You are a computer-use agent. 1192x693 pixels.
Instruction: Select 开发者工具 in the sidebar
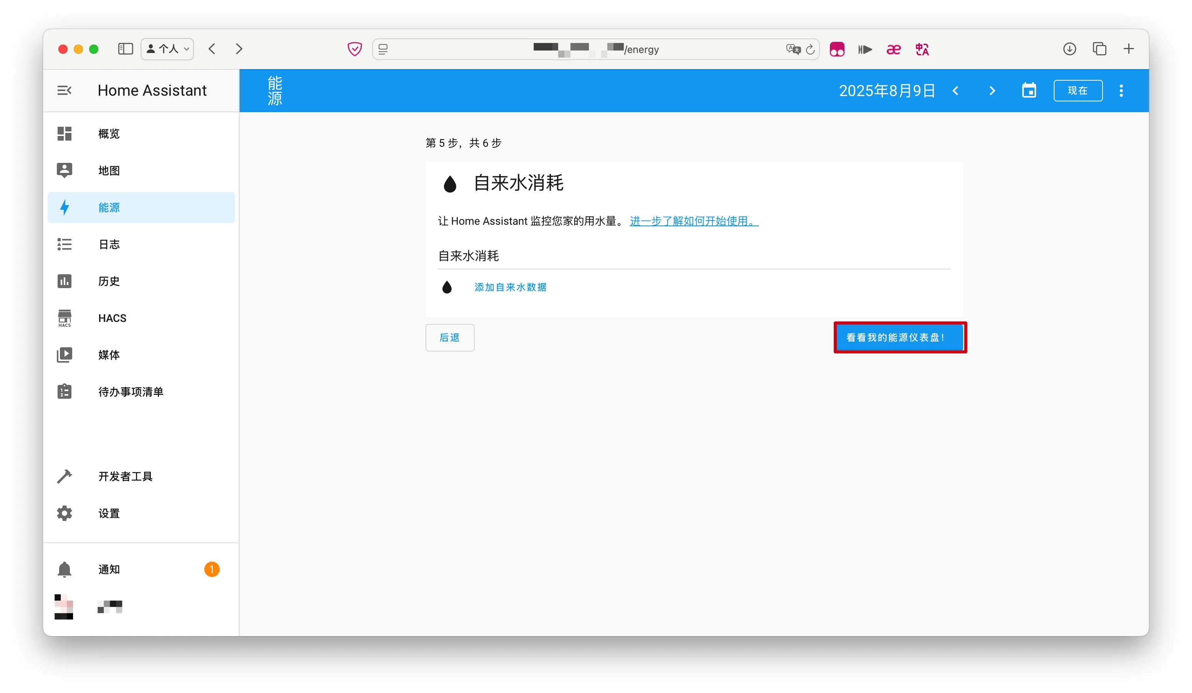click(141, 476)
